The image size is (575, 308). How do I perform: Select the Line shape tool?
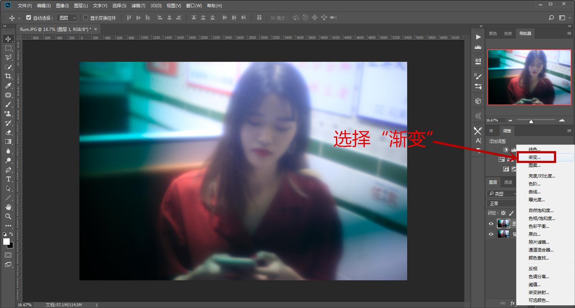8,198
